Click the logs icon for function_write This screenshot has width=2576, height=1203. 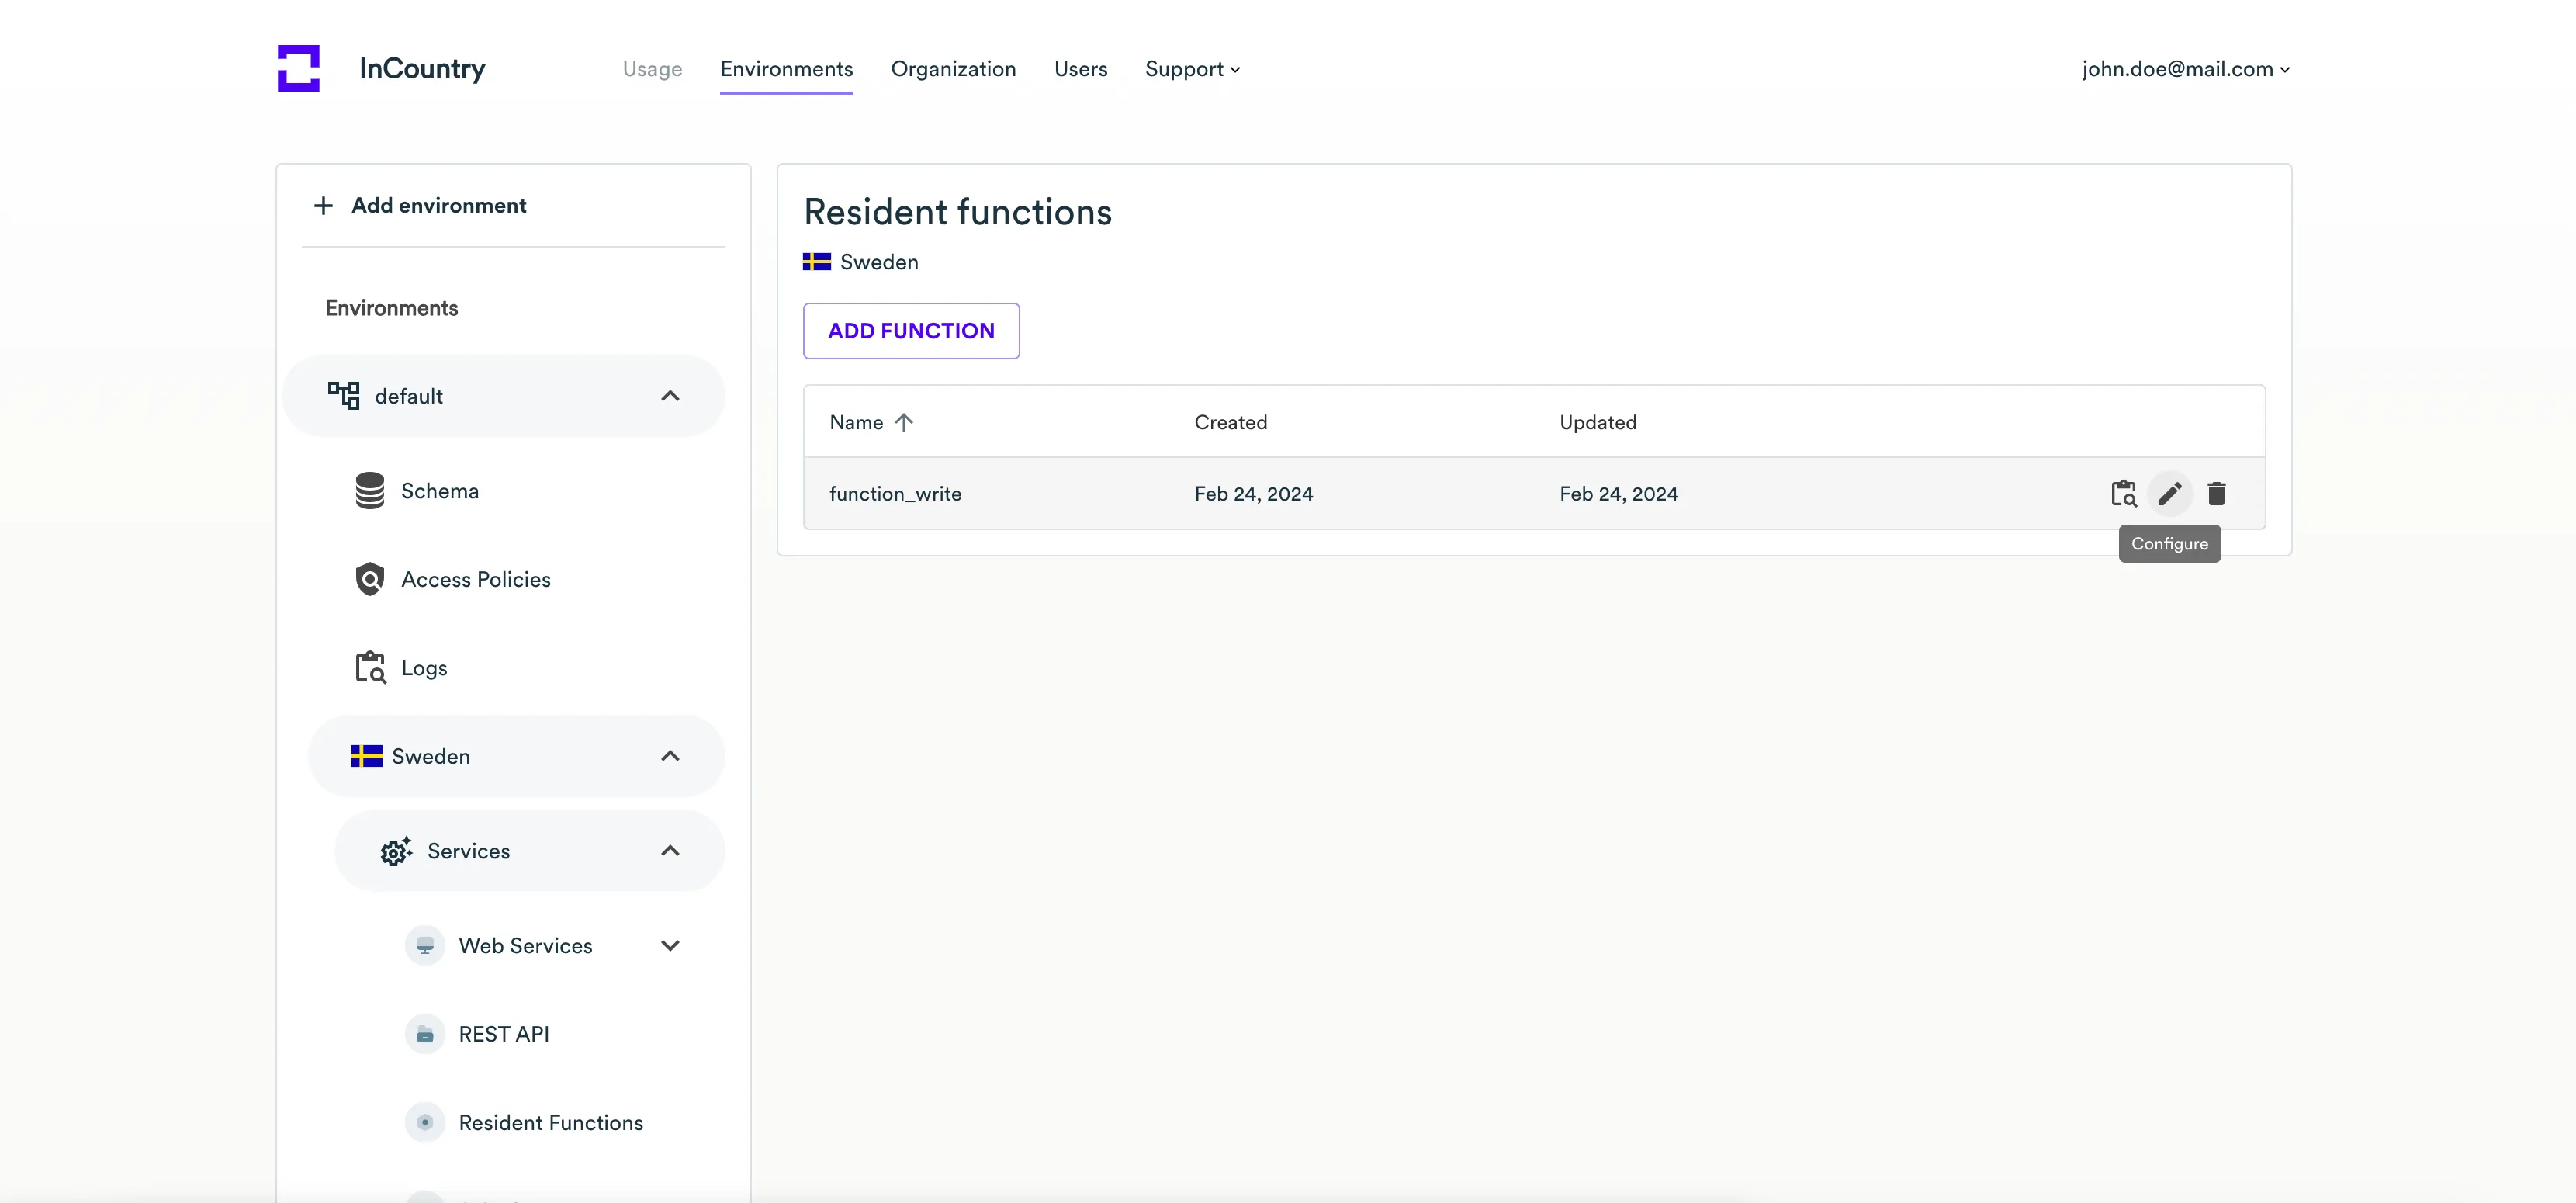click(2123, 493)
